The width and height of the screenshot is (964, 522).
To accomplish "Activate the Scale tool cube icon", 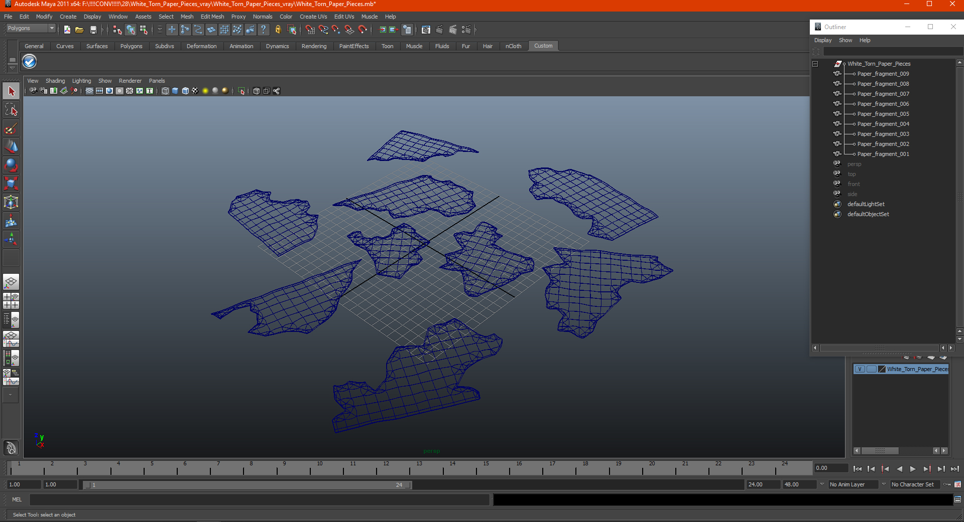I will tap(11, 184).
